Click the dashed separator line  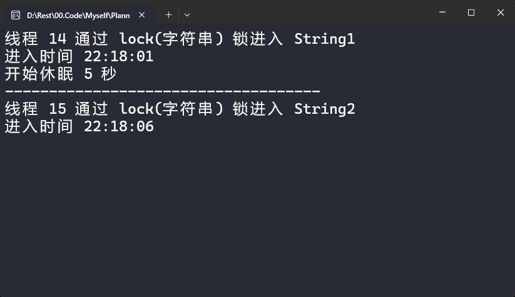pyautogui.click(x=163, y=91)
